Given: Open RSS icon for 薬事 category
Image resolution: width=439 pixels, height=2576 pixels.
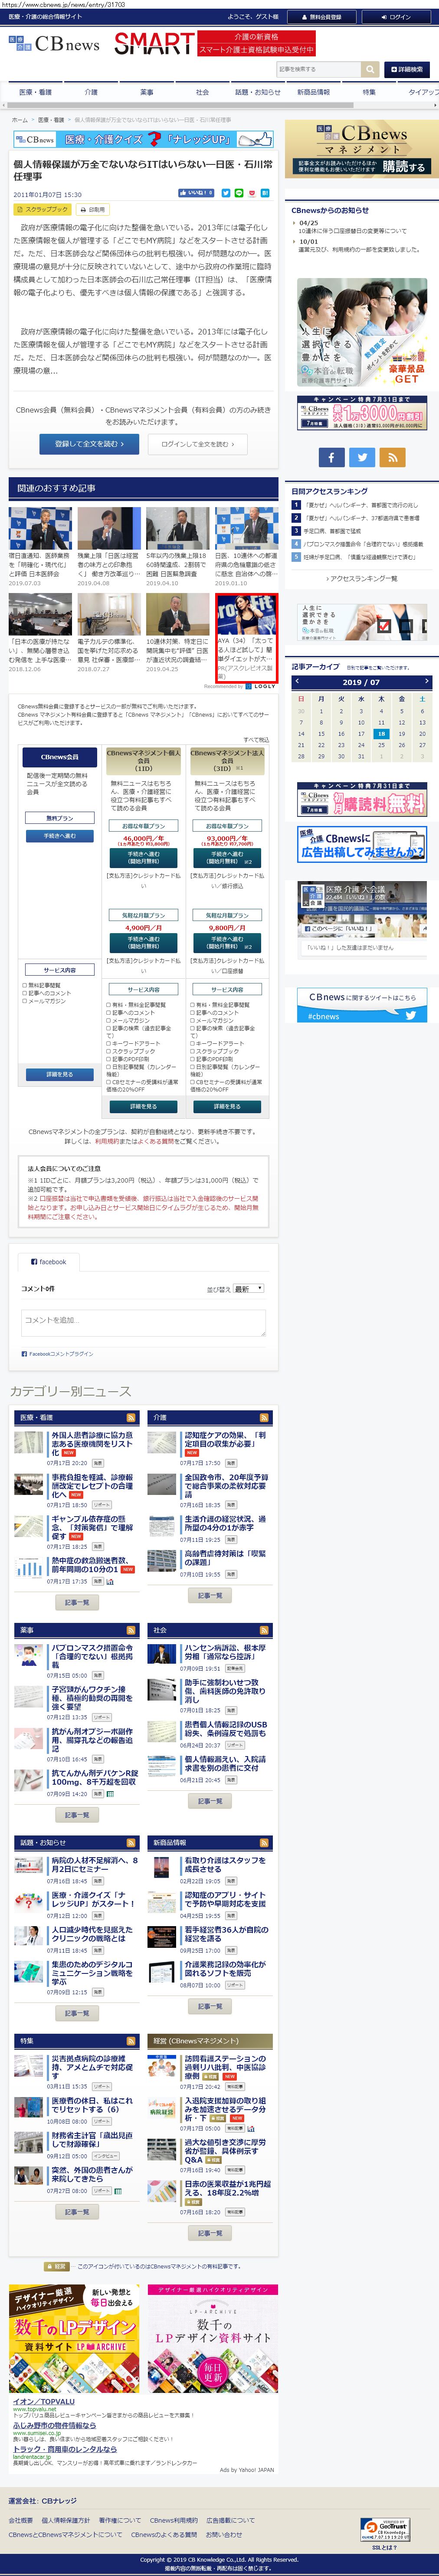Looking at the screenshot, I should tap(131, 1630).
